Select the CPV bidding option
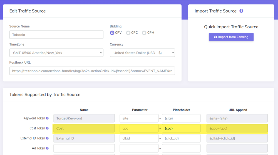This screenshot has width=278, height=155. pyautogui.click(x=112, y=33)
